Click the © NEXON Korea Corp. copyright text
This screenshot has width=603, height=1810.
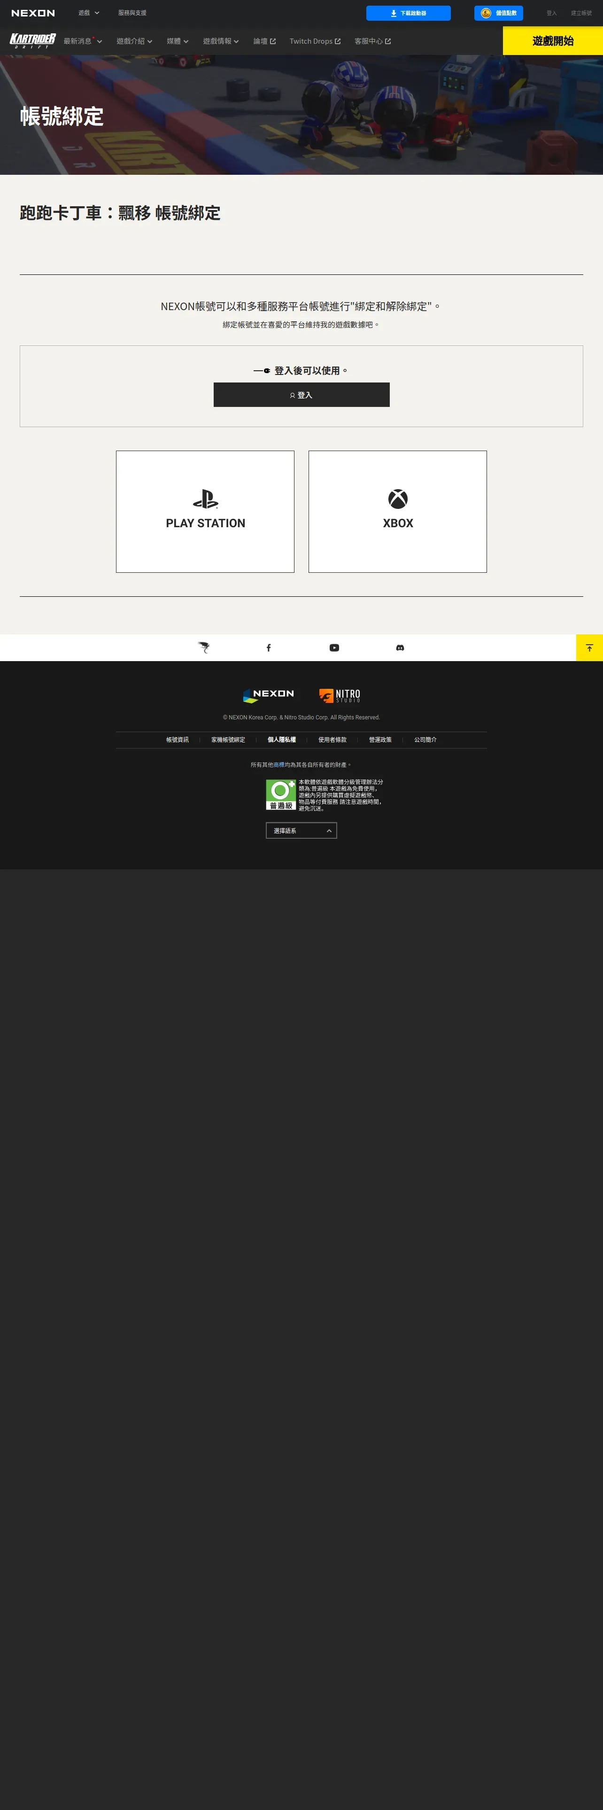pyautogui.click(x=301, y=718)
